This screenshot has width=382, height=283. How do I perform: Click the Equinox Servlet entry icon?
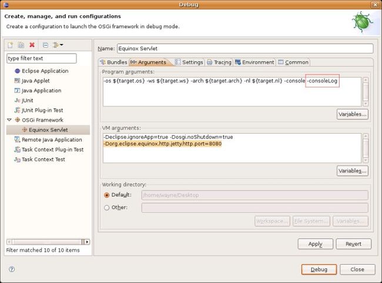coord(24,130)
